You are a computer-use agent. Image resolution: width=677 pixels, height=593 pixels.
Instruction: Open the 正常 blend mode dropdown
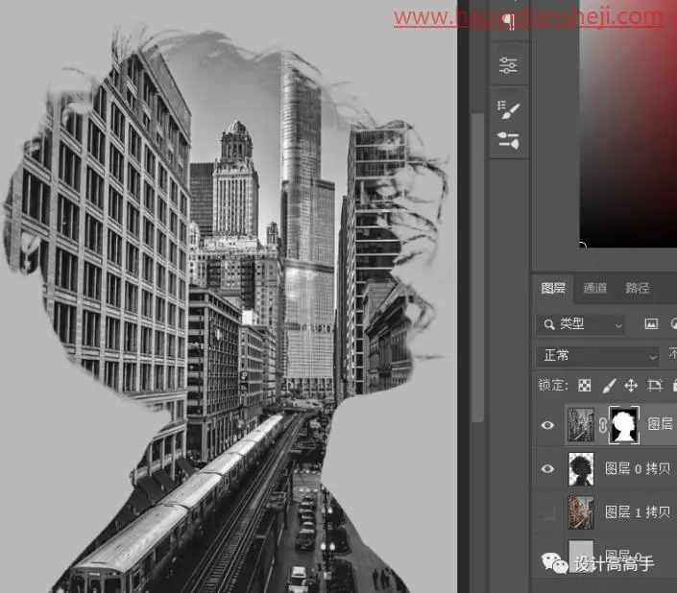pyautogui.click(x=598, y=356)
